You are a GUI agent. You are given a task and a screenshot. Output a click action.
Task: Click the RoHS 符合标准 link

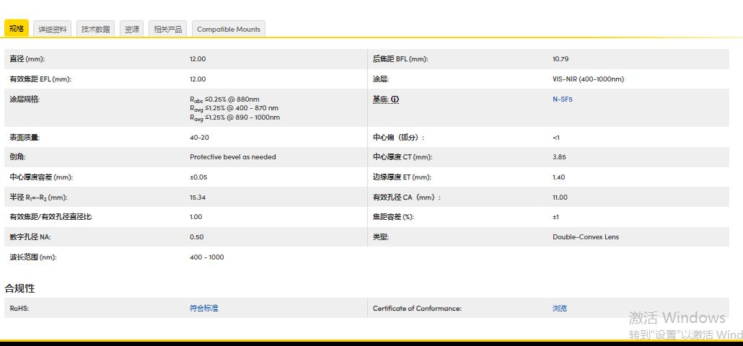(x=203, y=309)
